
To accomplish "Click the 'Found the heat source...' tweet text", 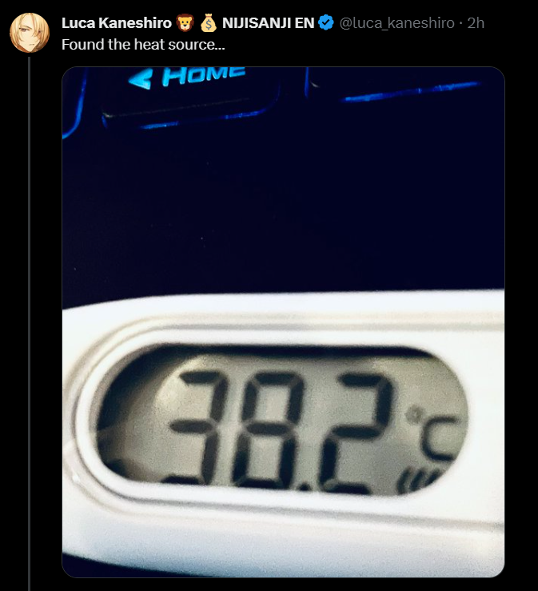I will click(x=143, y=45).
